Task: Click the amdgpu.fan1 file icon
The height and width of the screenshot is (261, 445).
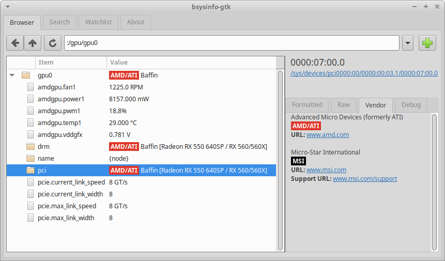Action: [x=30, y=87]
